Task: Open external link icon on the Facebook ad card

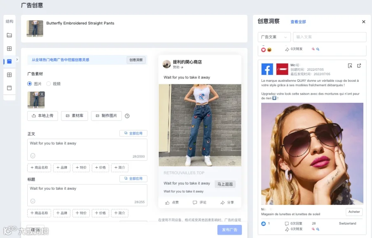Action: pyautogui.click(x=359, y=66)
